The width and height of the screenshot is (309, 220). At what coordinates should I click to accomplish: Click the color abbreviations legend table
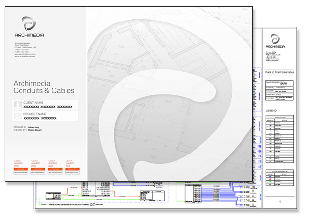click(x=280, y=177)
